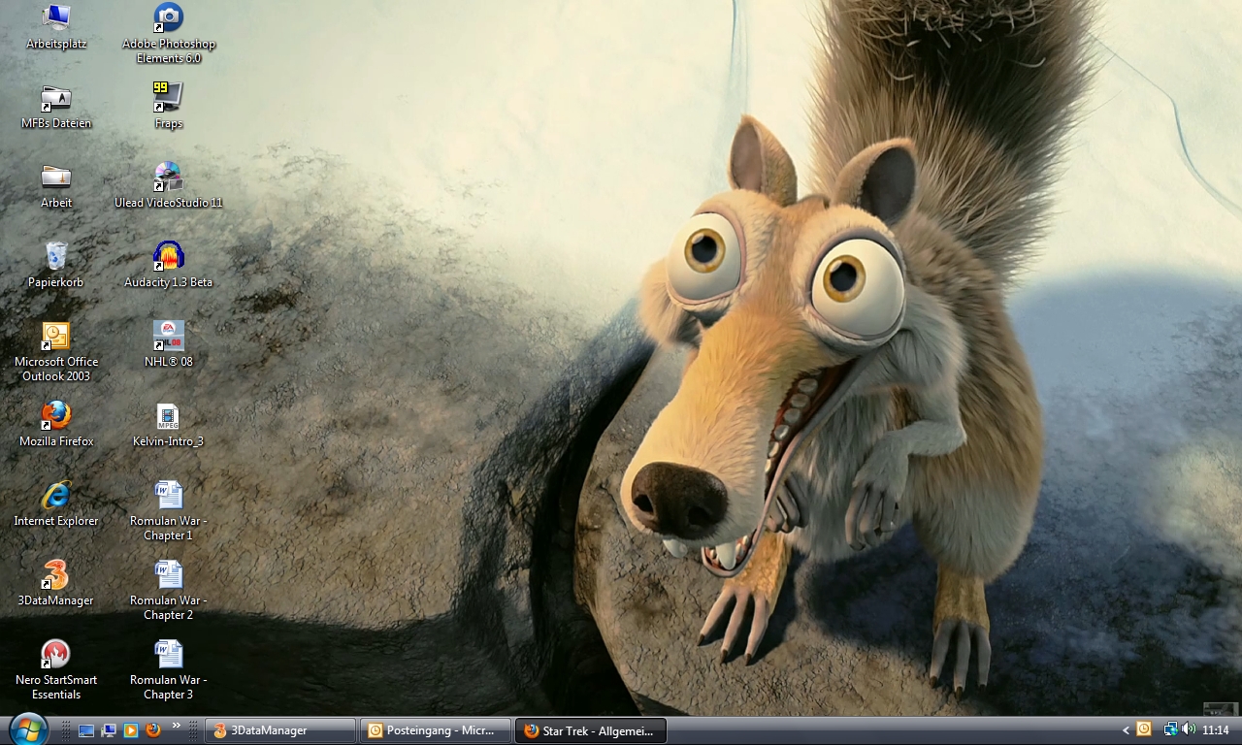Show hidden system tray icons arrow
The image size is (1242, 745).
pyautogui.click(x=1126, y=730)
